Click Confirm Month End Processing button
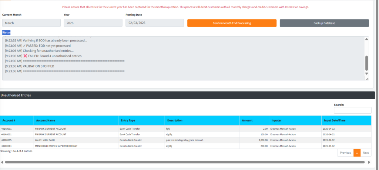This screenshot has width=379, height=170. pos(232,23)
